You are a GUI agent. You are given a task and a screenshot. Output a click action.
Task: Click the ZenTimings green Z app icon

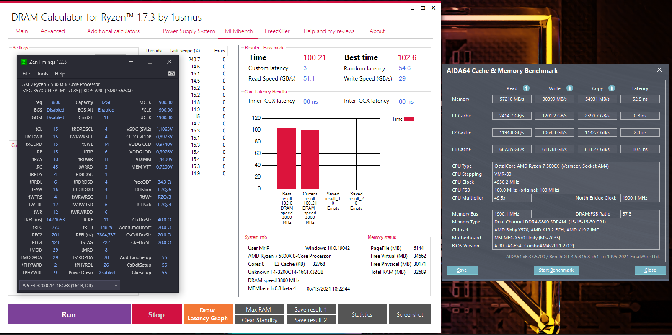(24, 62)
